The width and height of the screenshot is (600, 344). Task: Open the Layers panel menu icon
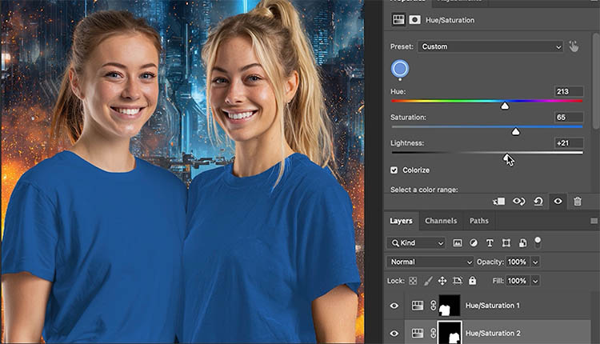594,221
